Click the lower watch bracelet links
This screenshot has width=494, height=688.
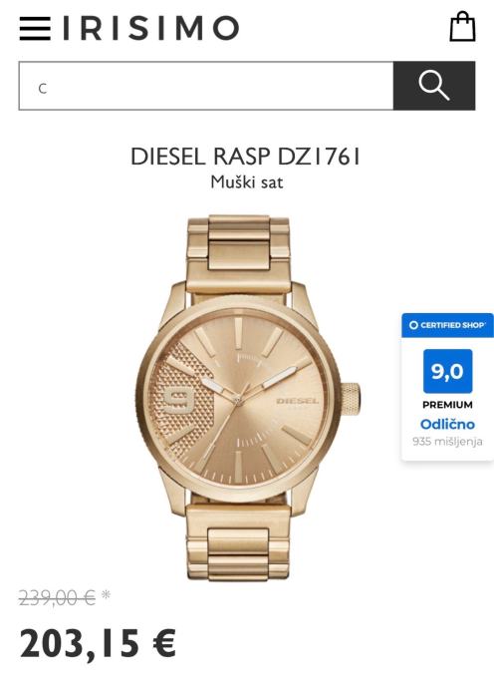(x=238, y=542)
